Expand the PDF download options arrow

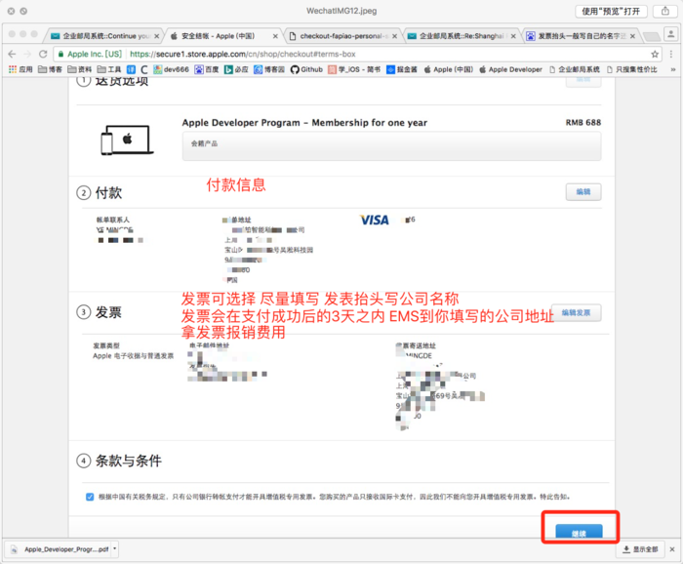114,548
